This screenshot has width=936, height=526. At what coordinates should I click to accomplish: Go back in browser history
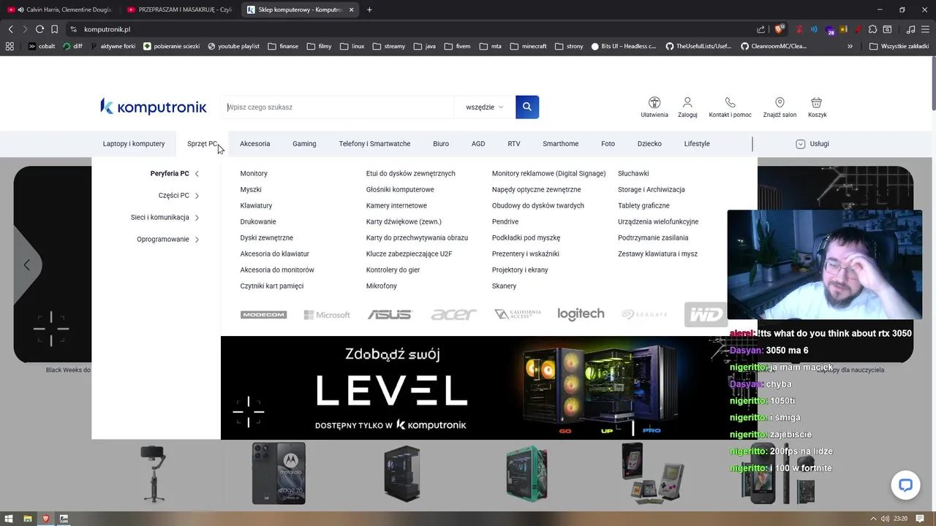point(10,29)
